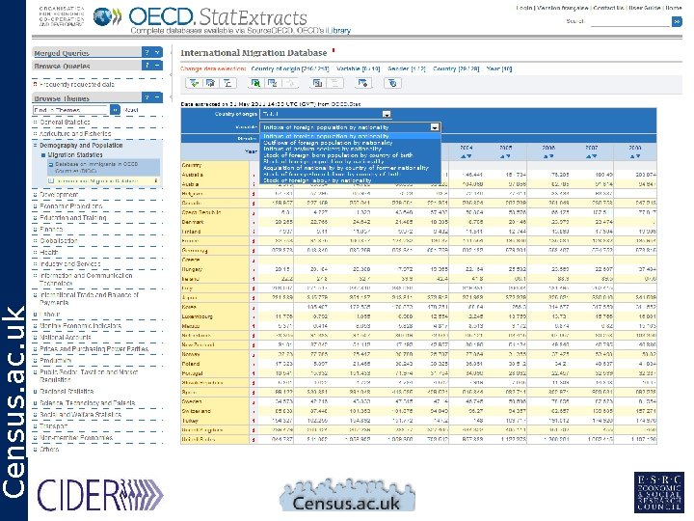This screenshot has width=694, height=521.
Task: Select Acquisition of nationality by country of former nationality
Action: (x=346, y=168)
